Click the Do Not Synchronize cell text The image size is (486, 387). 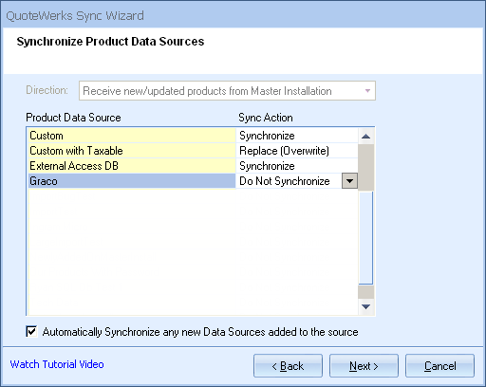(285, 181)
